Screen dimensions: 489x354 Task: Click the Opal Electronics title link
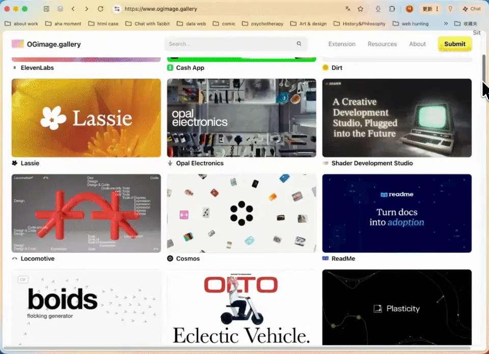tap(200, 163)
